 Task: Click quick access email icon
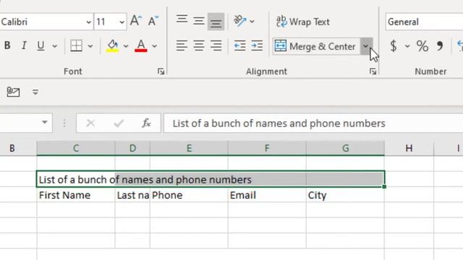point(13,92)
